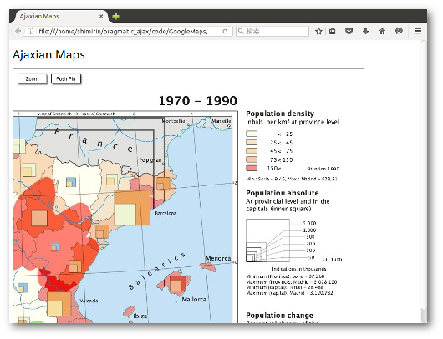Bookmark this page with the star icon
Viewport: 443px width, 339px height.
[x=318, y=31]
